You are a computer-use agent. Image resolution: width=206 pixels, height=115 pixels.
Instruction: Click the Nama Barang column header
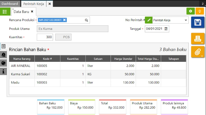(22, 59)
